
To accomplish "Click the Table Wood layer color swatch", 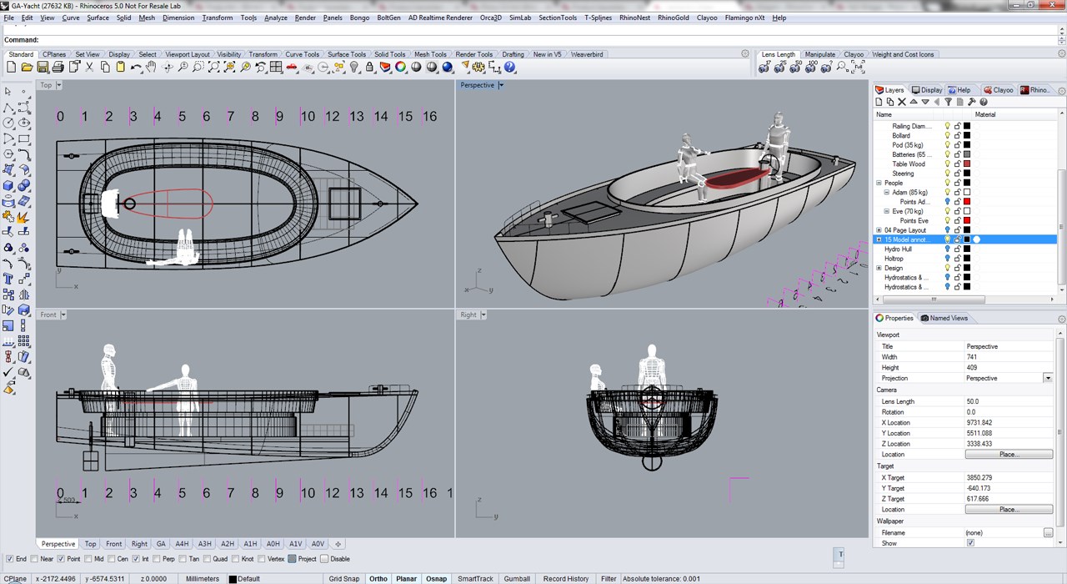I will (967, 164).
